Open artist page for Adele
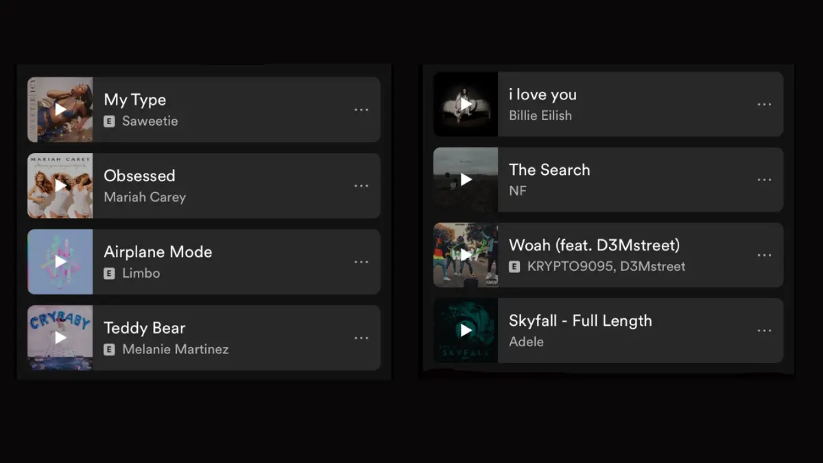Image resolution: width=823 pixels, height=463 pixels. click(x=526, y=342)
